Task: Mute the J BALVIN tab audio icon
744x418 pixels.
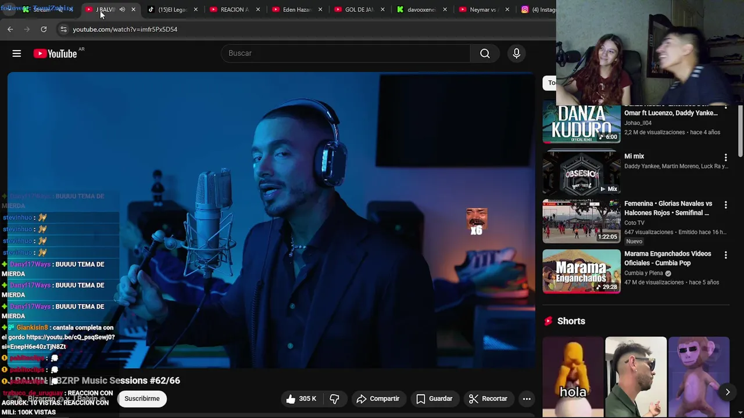Action: pos(122,9)
